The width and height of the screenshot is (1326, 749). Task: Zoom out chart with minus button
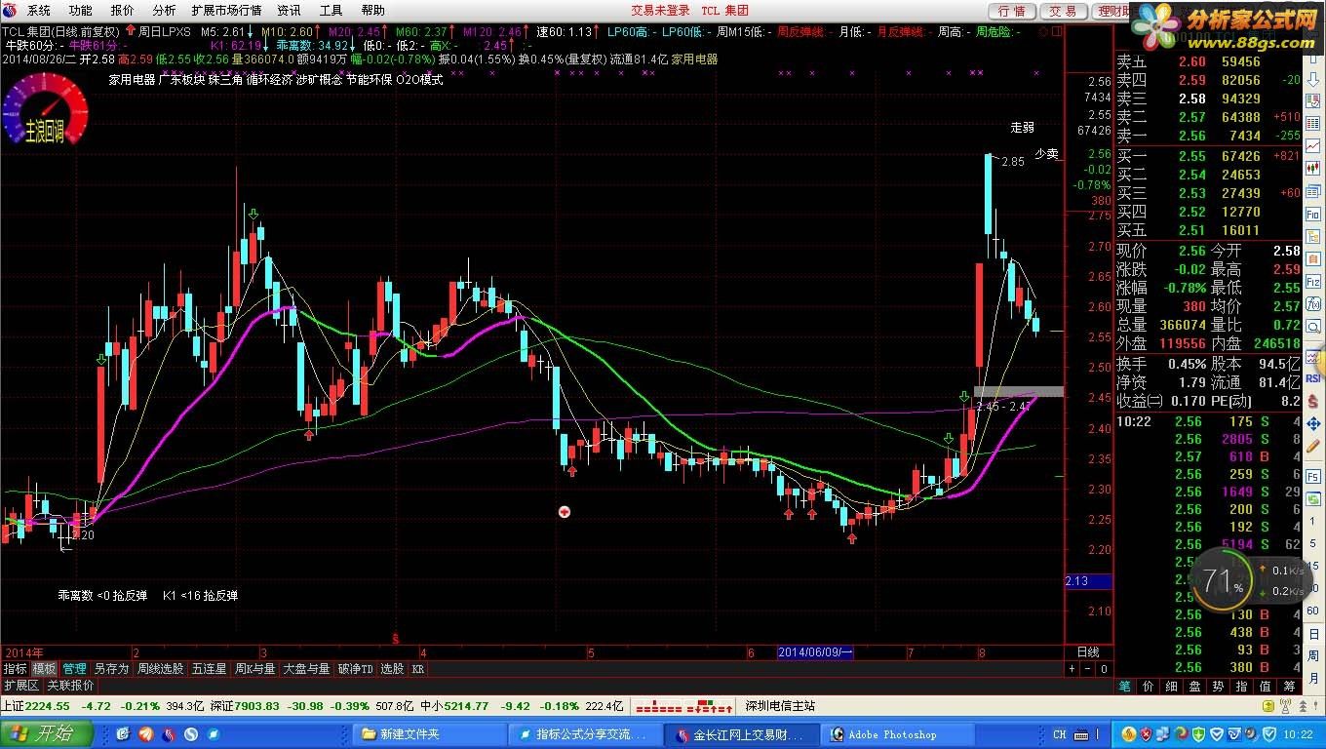[x=1088, y=669]
